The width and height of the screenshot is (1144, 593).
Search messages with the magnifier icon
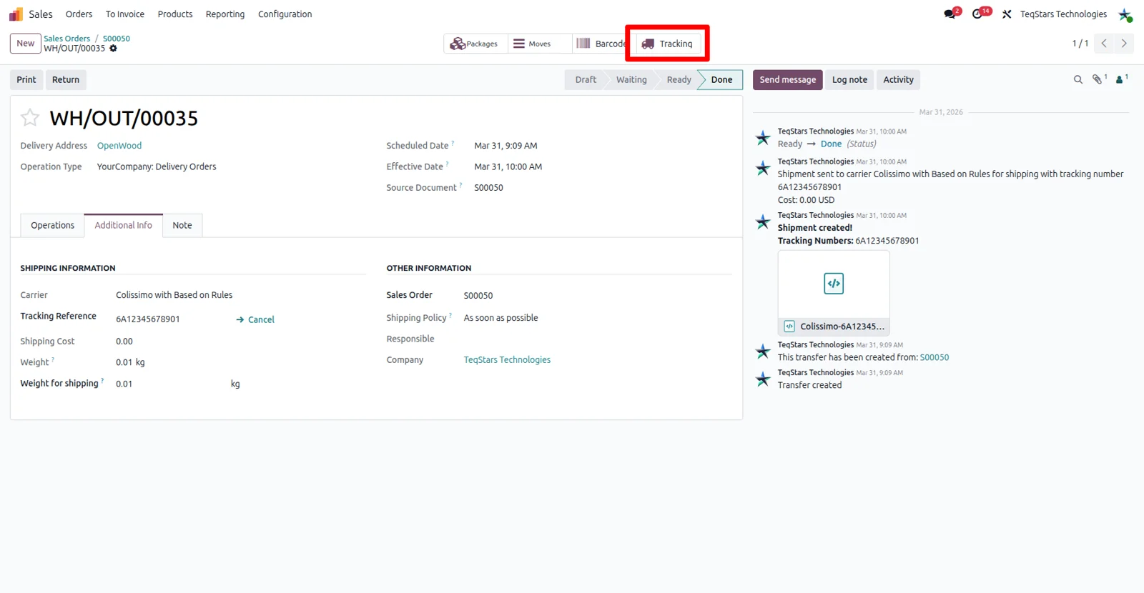coord(1078,80)
